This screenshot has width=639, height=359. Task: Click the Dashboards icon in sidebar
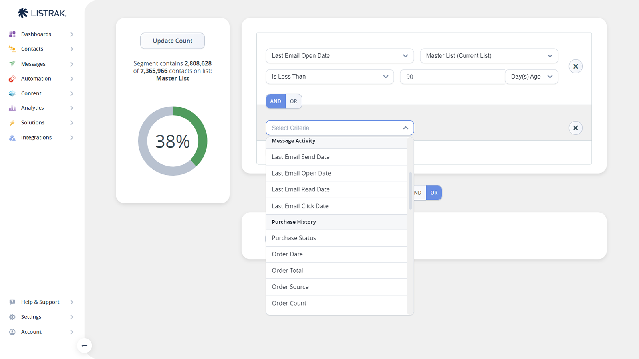pos(12,34)
